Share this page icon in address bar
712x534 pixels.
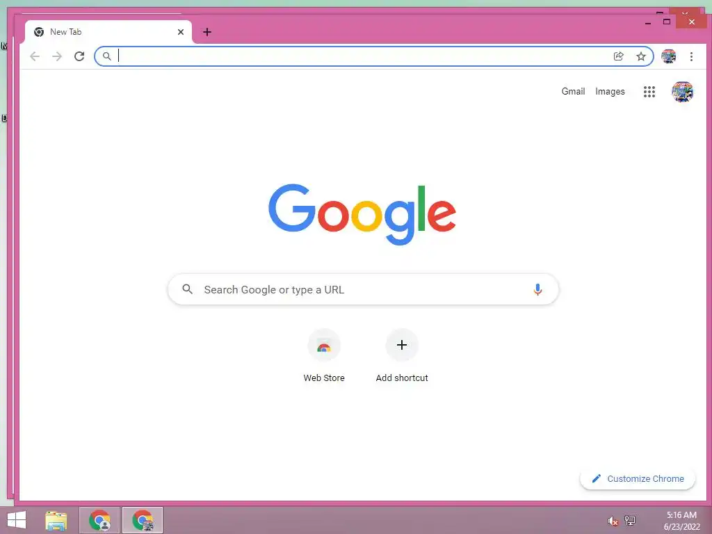click(x=618, y=56)
